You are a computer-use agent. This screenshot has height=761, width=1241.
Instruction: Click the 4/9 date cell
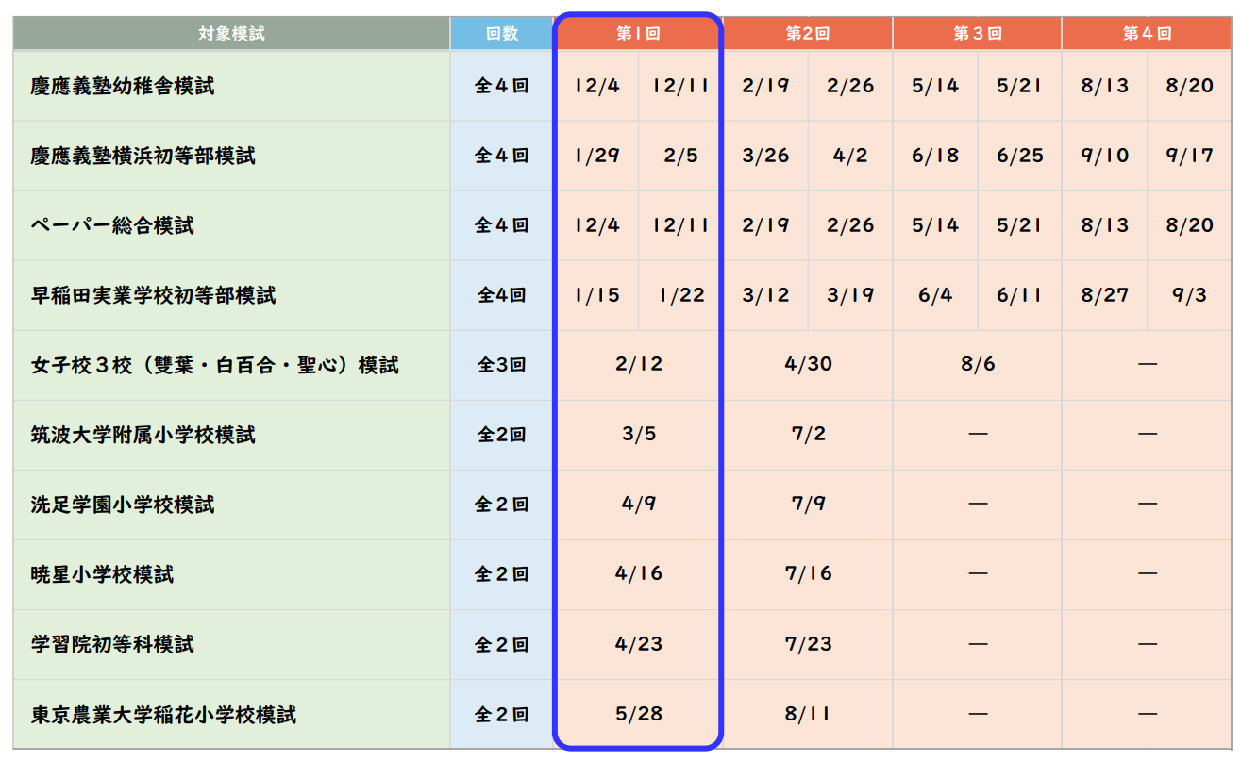pos(639,505)
